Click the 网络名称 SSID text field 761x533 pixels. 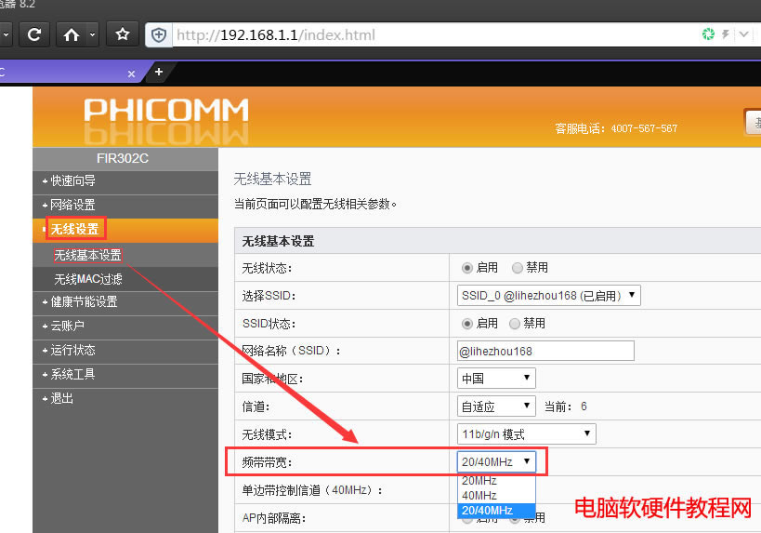click(x=545, y=351)
